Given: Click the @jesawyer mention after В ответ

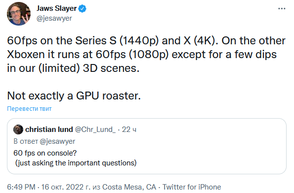Looking at the screenshot, I should point(57,141).
